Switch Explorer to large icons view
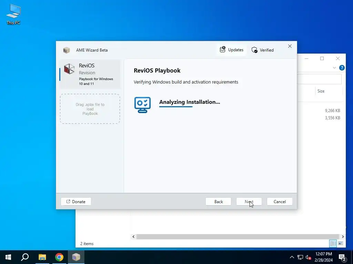 click(x=341, y=244)
